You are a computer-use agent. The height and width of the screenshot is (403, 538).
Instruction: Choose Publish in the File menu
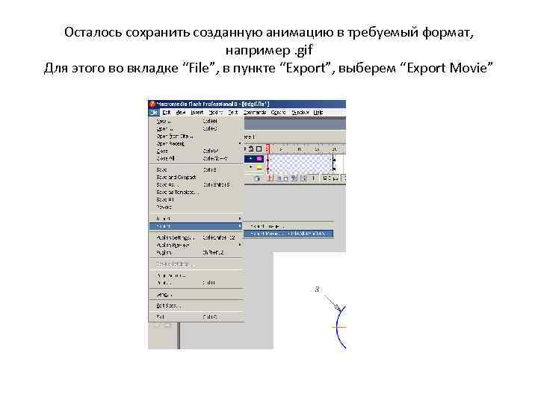(197, 252)
